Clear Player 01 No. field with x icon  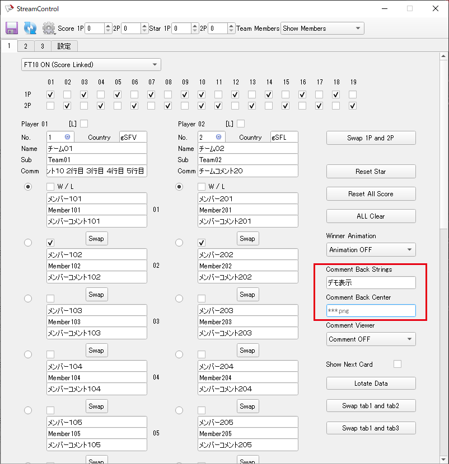67,137
